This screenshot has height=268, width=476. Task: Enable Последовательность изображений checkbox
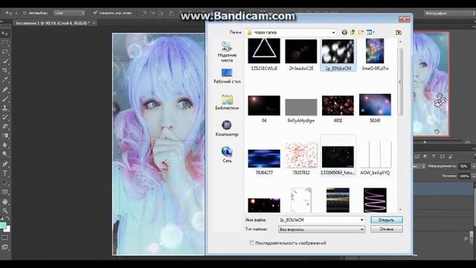(x=251, y=243)
